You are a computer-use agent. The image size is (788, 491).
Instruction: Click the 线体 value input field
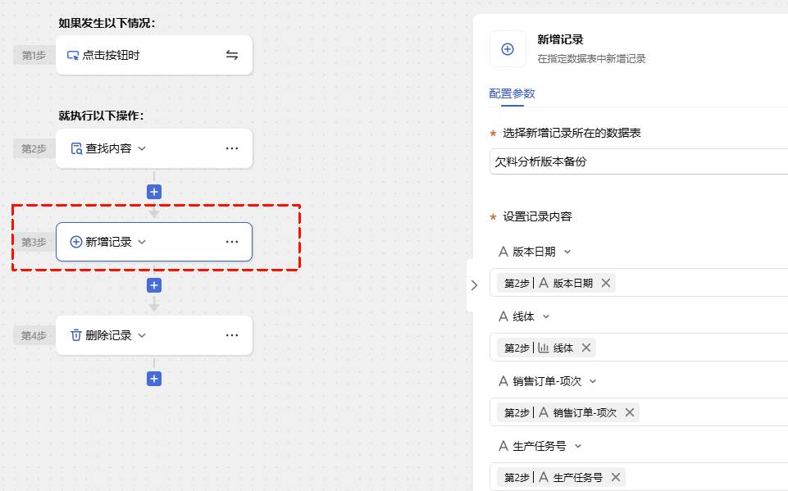(x=639, y=348)
